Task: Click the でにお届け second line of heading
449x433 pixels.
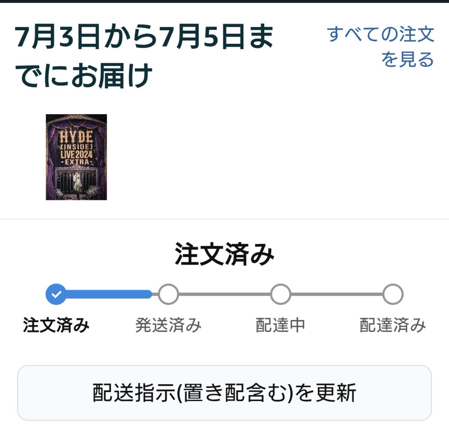Action: [84, 76]
